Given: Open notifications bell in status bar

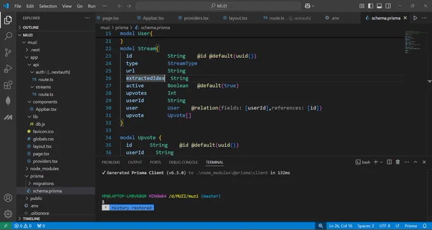Looking at the screenshot, I should pyautogui.click(x=424, y=226).
